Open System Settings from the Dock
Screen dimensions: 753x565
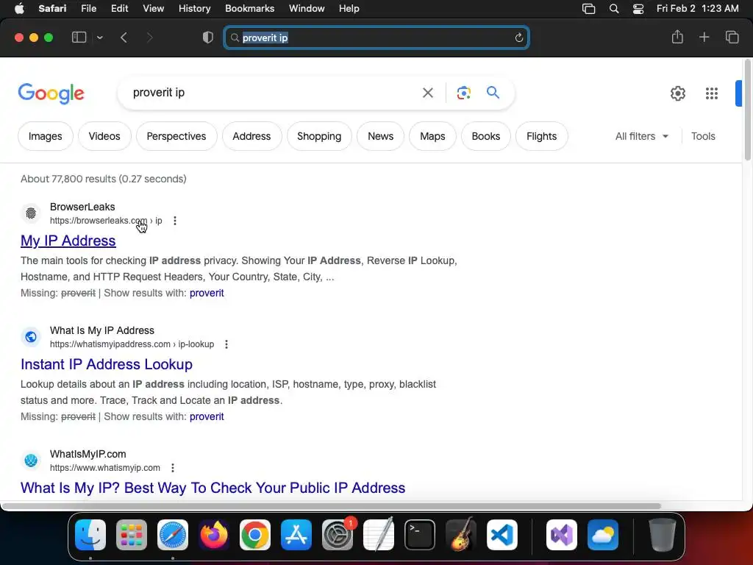click(x=337, y=535)
